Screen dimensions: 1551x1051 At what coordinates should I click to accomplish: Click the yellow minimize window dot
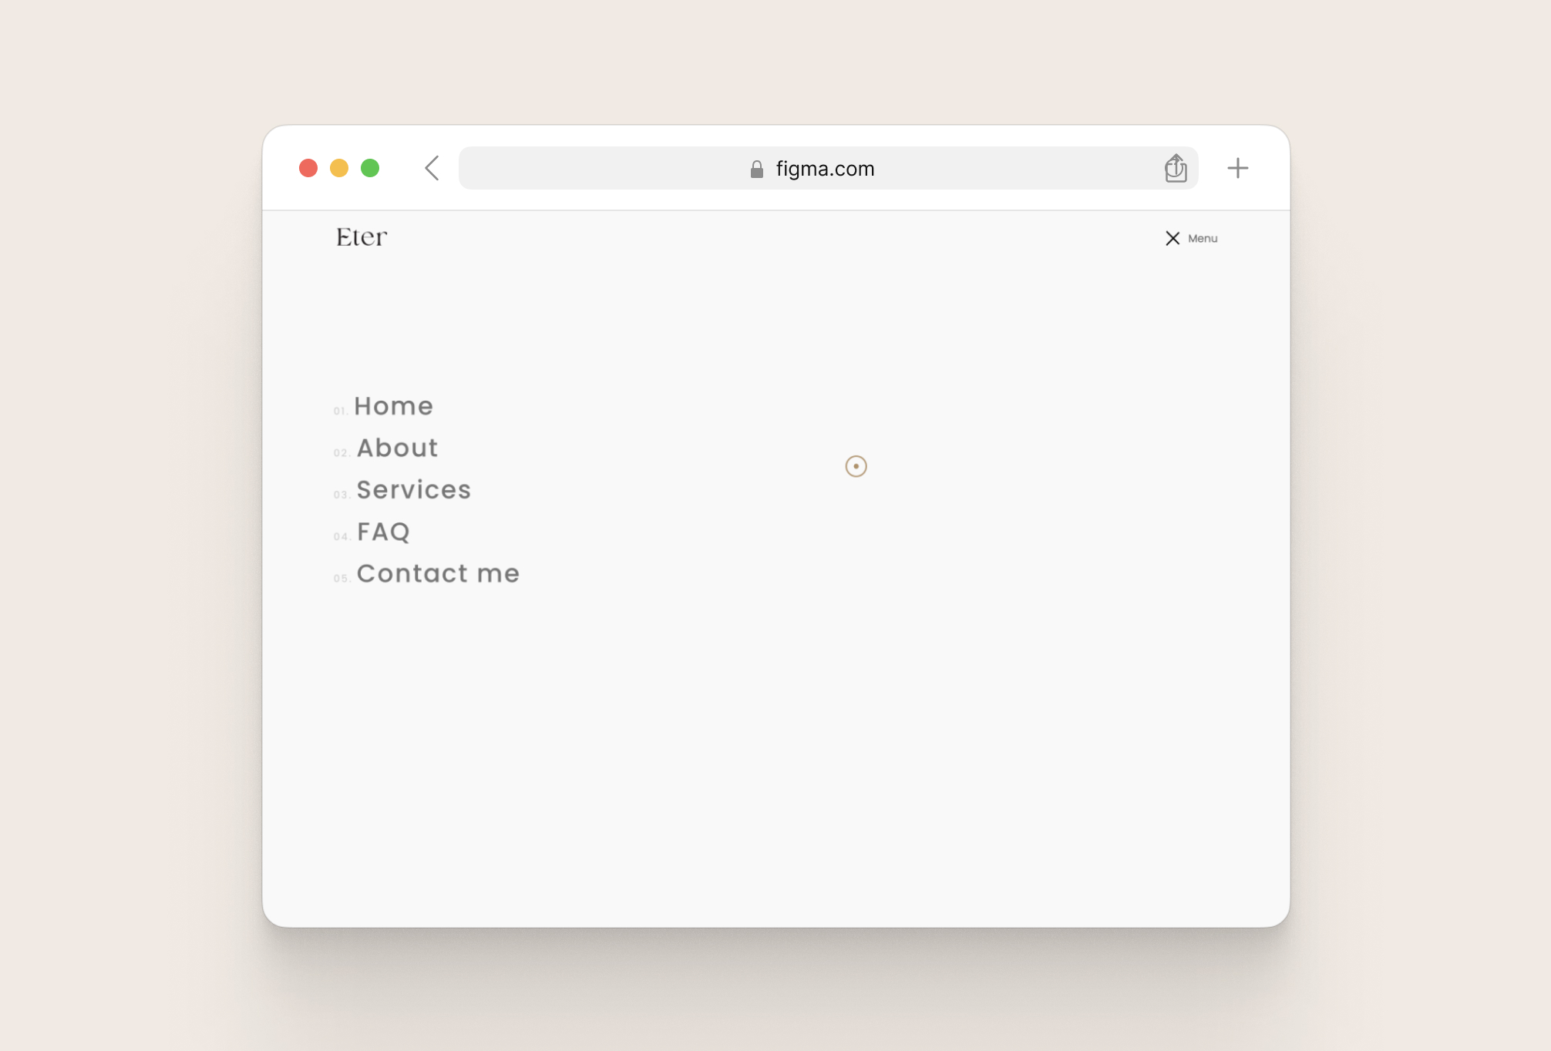(339, 168)
